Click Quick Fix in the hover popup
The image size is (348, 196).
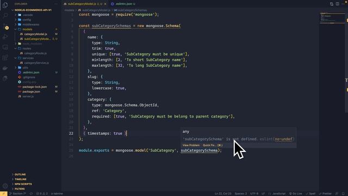[x=213, y=145]
